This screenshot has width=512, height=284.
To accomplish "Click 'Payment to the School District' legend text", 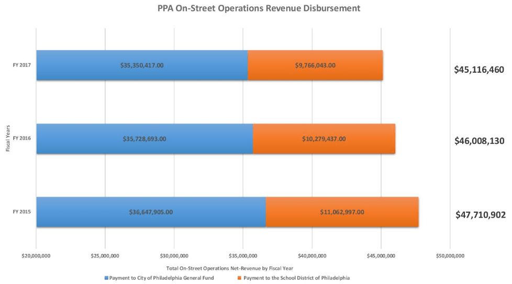I will coord(296,278).
